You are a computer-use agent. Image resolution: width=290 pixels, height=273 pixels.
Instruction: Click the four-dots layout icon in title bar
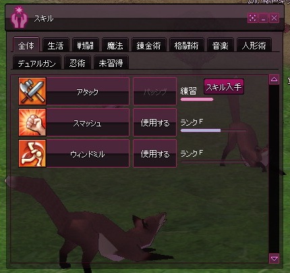click(x=252, y=18)
